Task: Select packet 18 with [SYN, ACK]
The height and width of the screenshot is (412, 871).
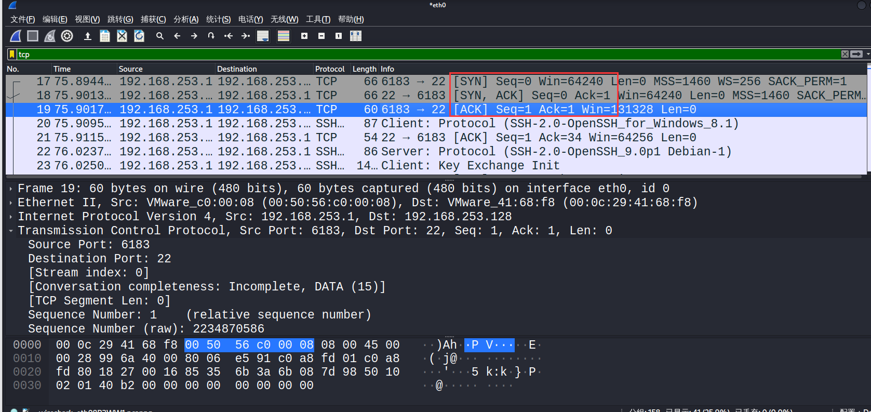Action: click(436, 96)
